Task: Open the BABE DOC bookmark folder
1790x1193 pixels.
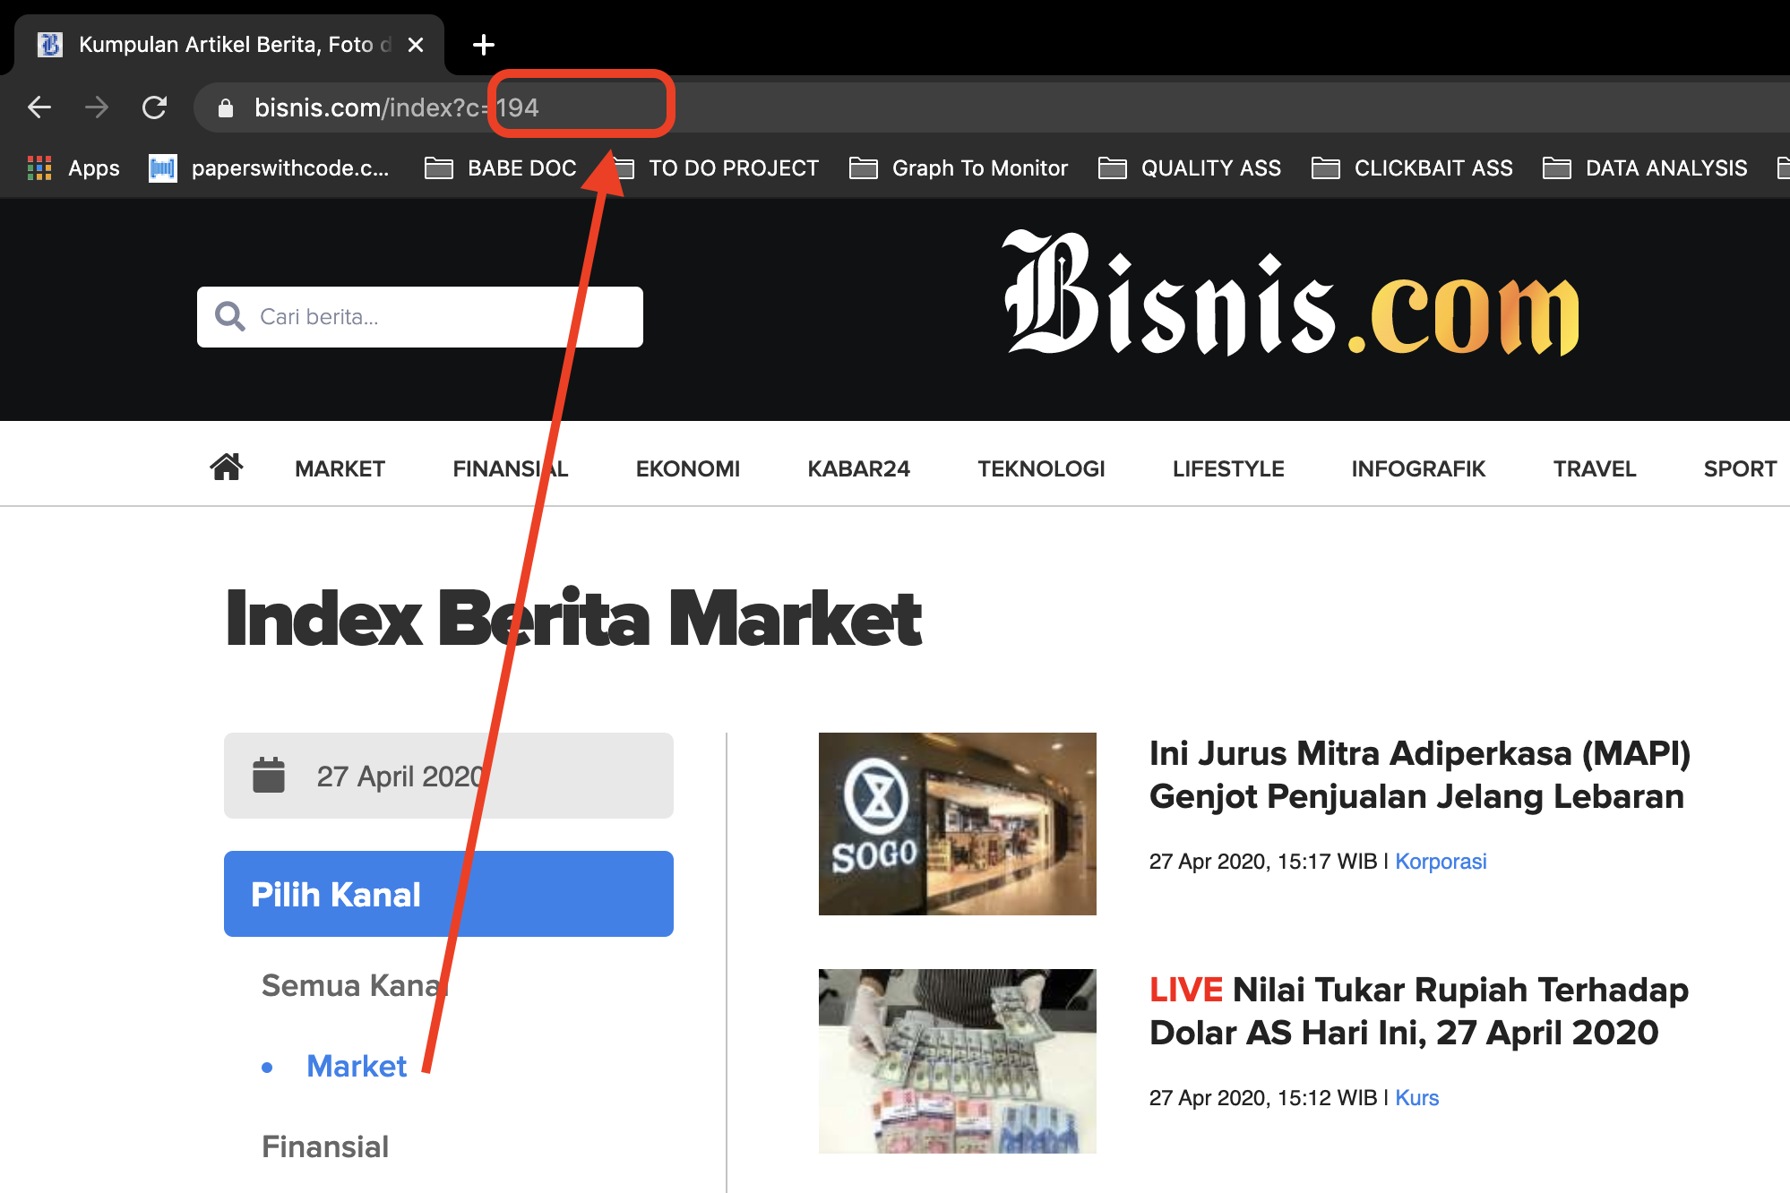Action: 501,168
